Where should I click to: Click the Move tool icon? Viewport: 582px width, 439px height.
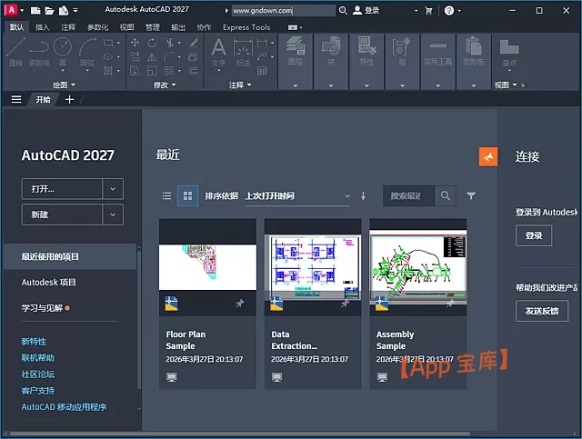[135, 43]
